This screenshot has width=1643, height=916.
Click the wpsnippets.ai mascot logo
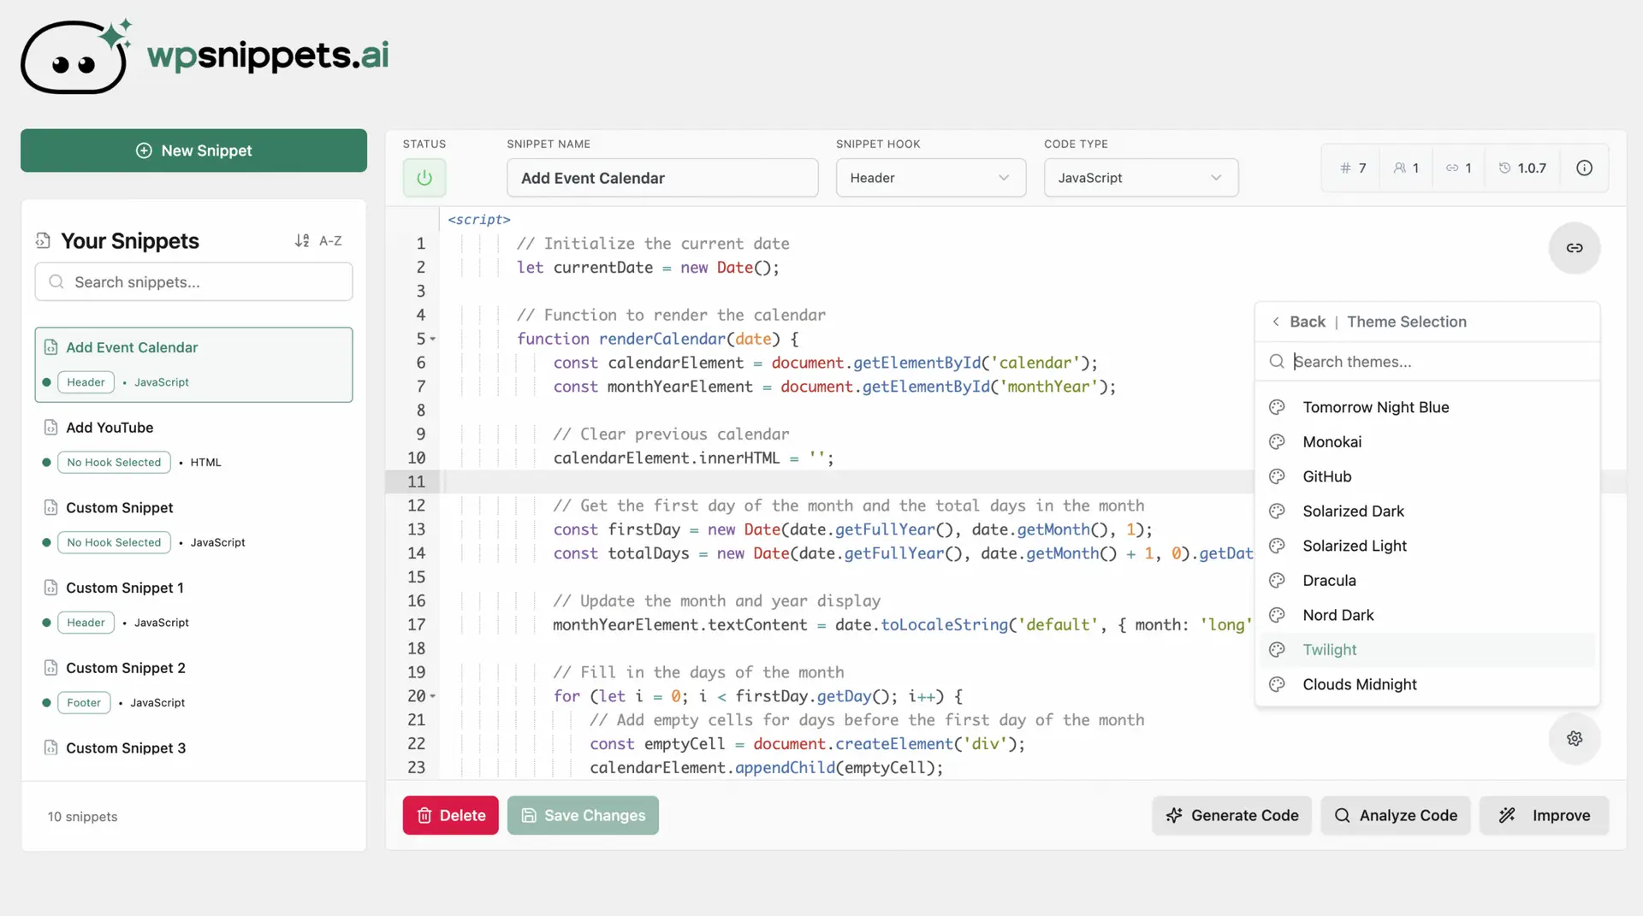tap(76, 56)
